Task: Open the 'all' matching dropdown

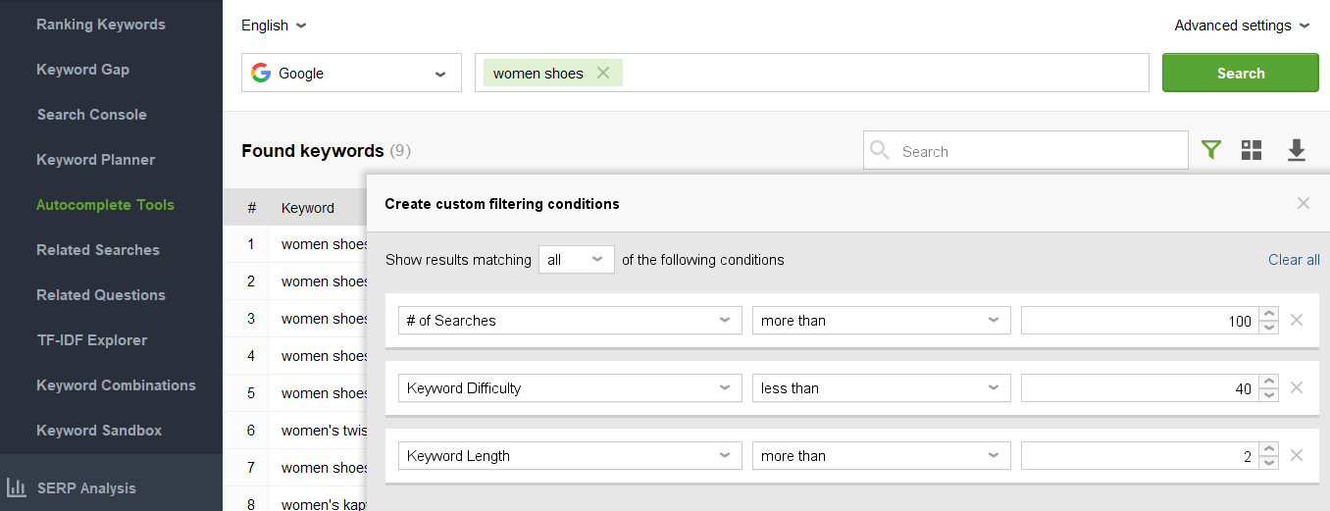Action: click(577, 260)
